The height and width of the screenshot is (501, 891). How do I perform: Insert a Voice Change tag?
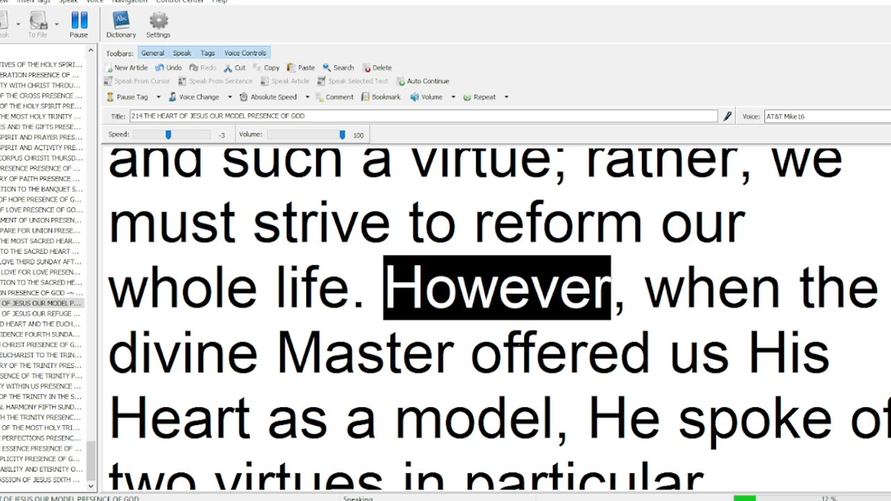[x=194, y=97]
